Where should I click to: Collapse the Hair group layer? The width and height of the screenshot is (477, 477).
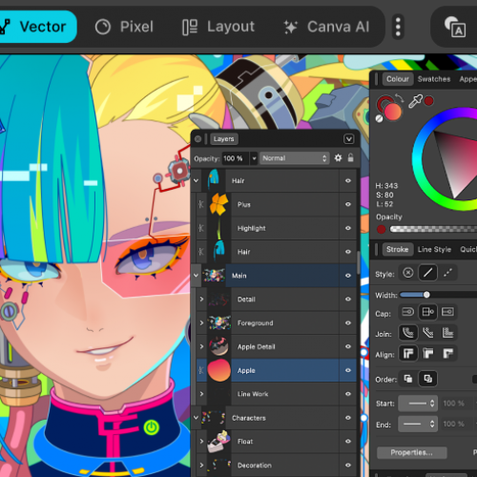pos(196,180)
